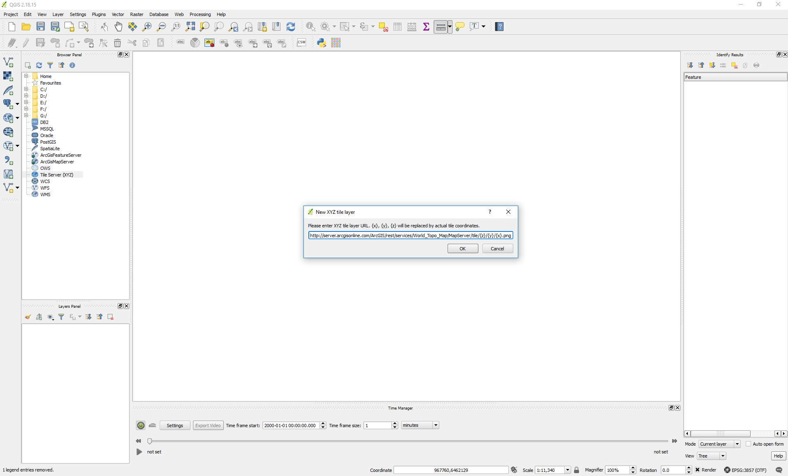Open Time Manager Settings button
Screen dimensions: 788x476
click(175, 426)
